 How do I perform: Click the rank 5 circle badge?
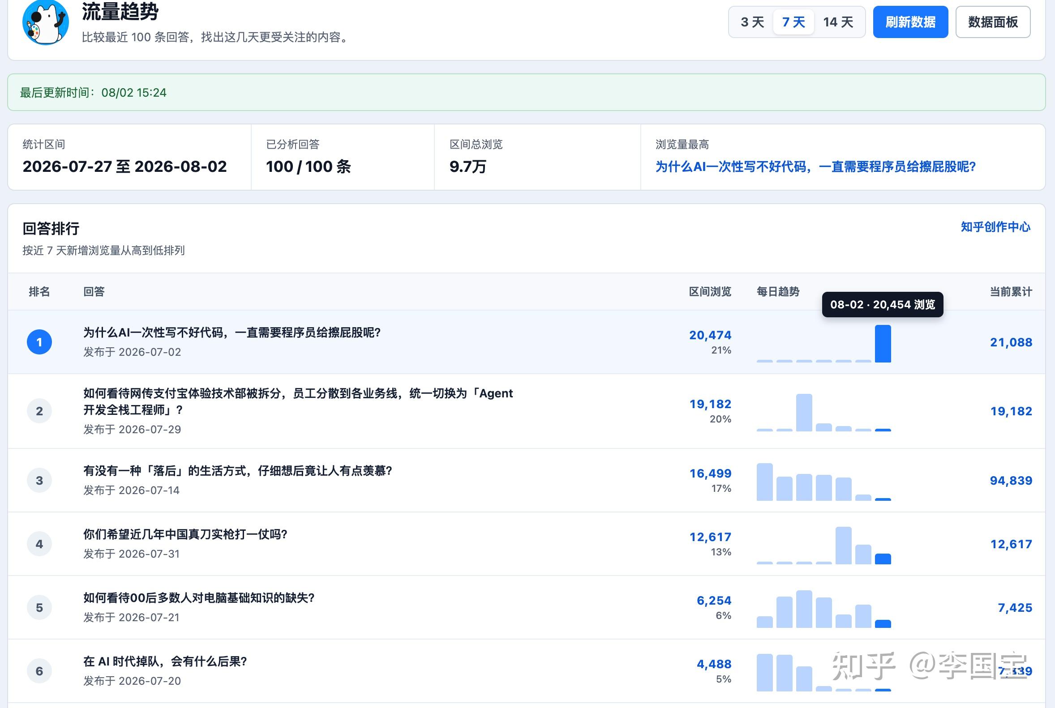pyautogui.click(x=39, y=608)
